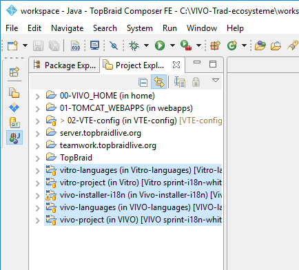The width and height of the screenshot is (299, 270).
Task: Click the Collapse All icon in Project Explorer
Action: [x=143, y=82]
